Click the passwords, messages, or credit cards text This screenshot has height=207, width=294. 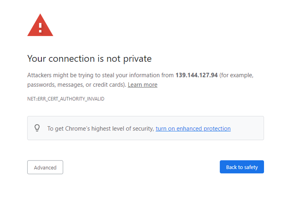tap(76, 85)
